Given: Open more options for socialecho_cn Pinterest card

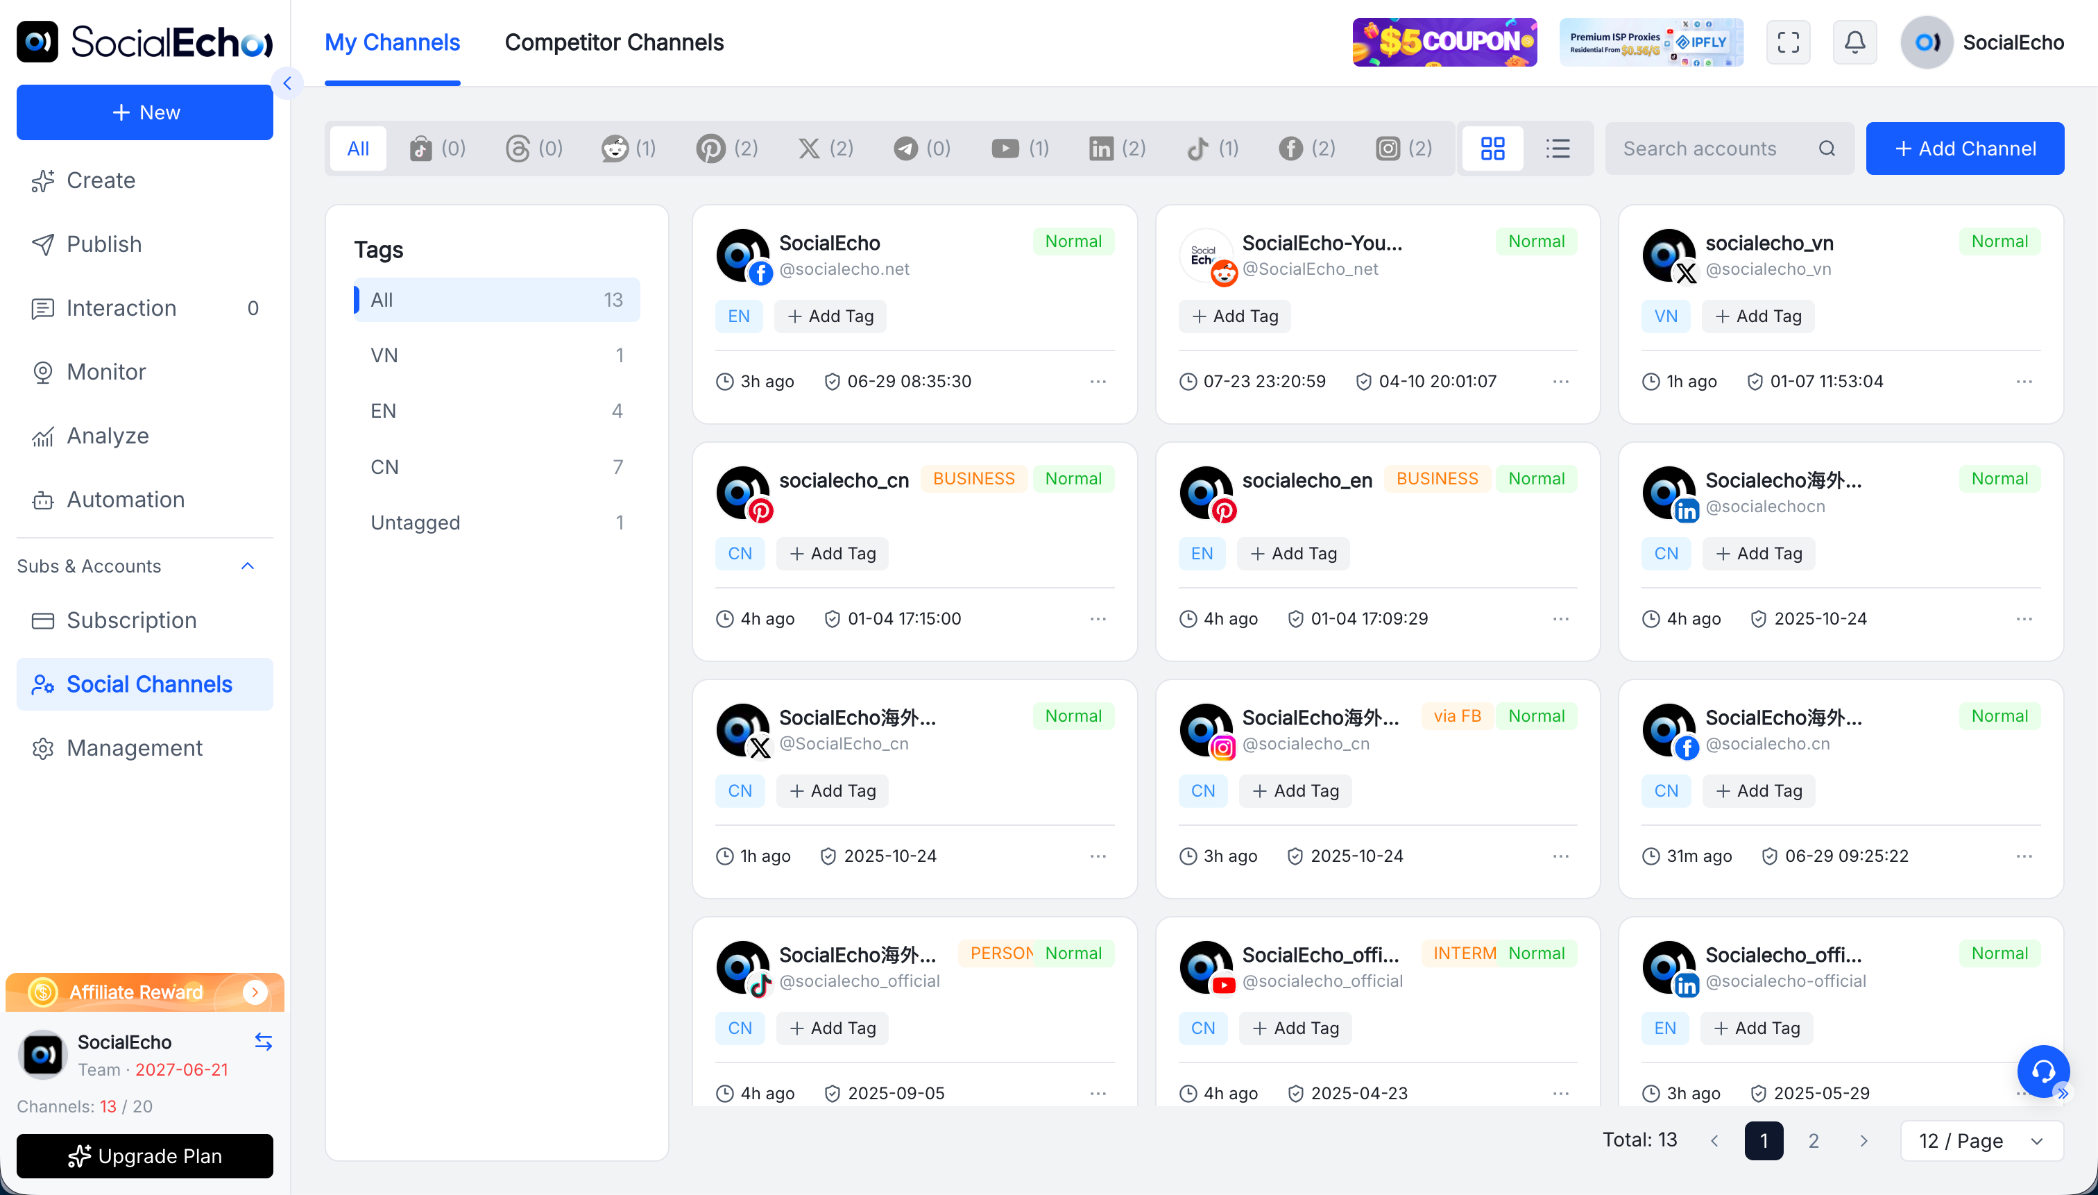Looking at the screenshot, I should click(1098, 619).
